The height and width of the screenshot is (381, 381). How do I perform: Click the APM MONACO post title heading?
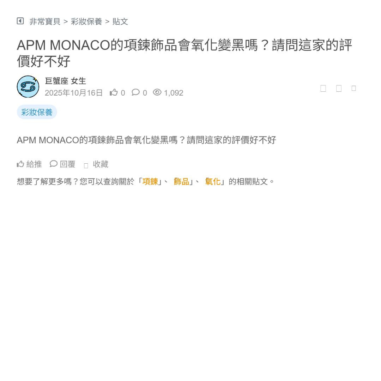click(x=185, y=53)
